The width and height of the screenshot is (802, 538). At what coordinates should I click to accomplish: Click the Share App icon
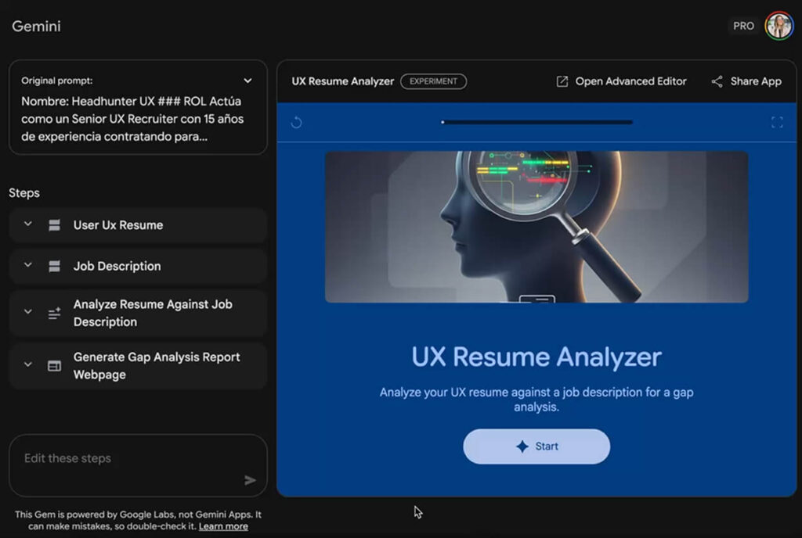(717, 81)
